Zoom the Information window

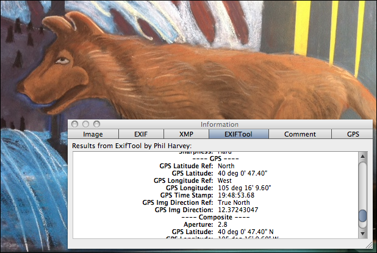96,124
